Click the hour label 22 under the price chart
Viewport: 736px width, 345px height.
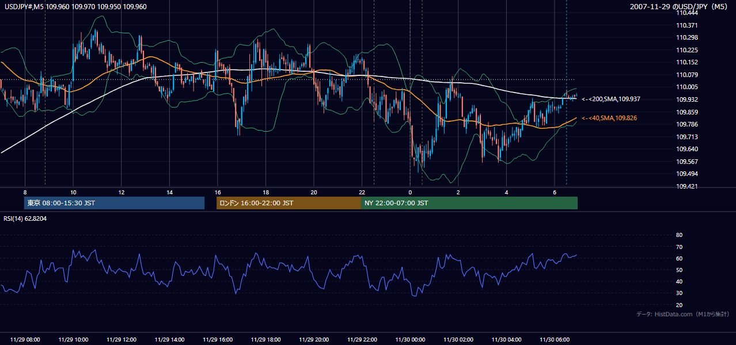362,192
